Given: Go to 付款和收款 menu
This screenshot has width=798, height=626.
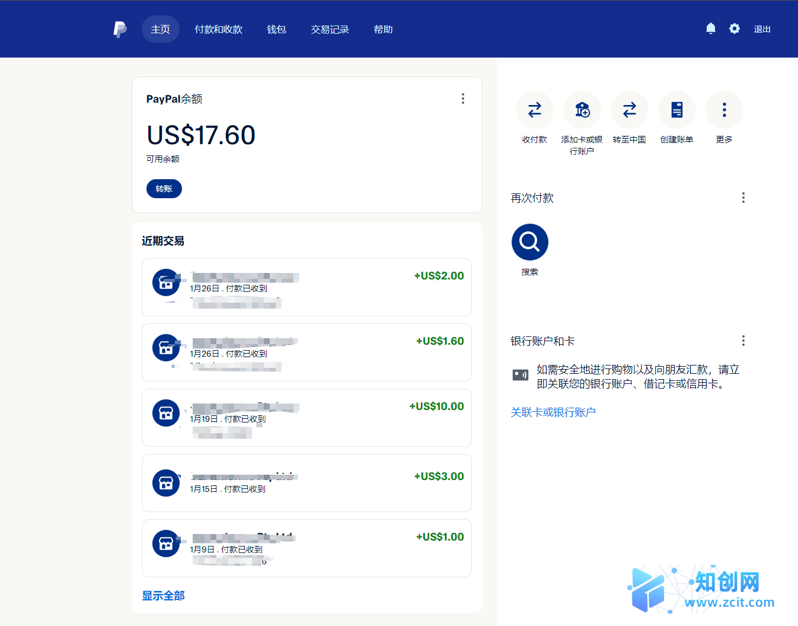Looking at the screenshot, I should pyautogui.click(x=218, y=29).
